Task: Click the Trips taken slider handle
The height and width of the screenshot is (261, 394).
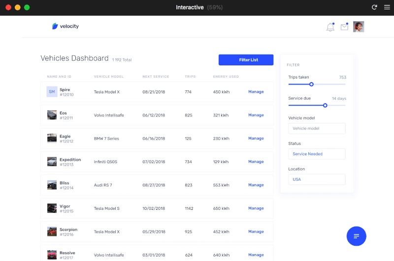Action: 311,84
